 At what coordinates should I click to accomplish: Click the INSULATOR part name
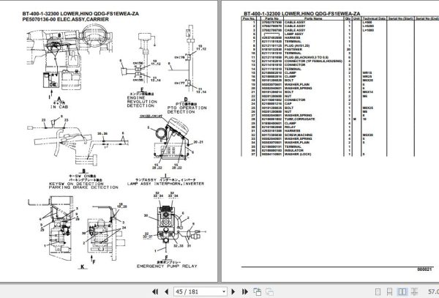coord(294,150)
